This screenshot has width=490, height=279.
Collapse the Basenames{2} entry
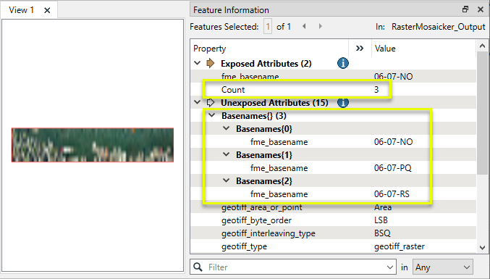pos(227,180)
